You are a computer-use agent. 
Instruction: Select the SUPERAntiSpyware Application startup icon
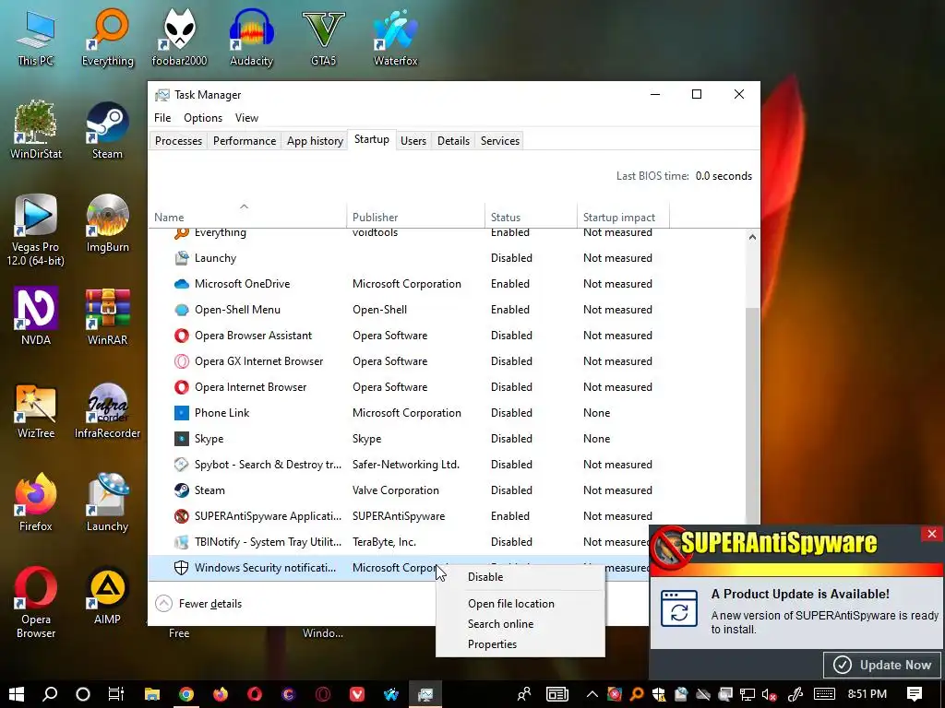click(x=182, y=516)
